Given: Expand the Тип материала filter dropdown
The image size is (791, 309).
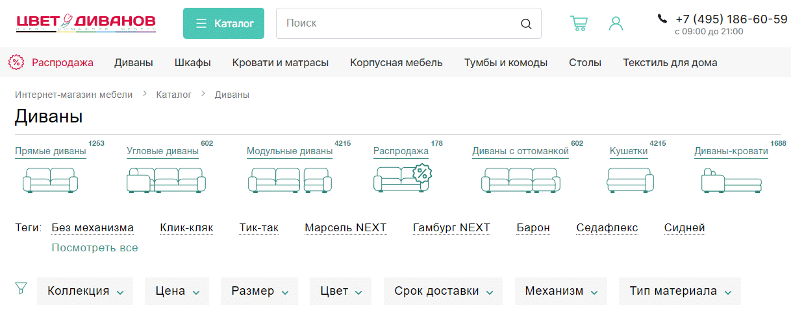Looking at the screenshot, I should 680,291.
